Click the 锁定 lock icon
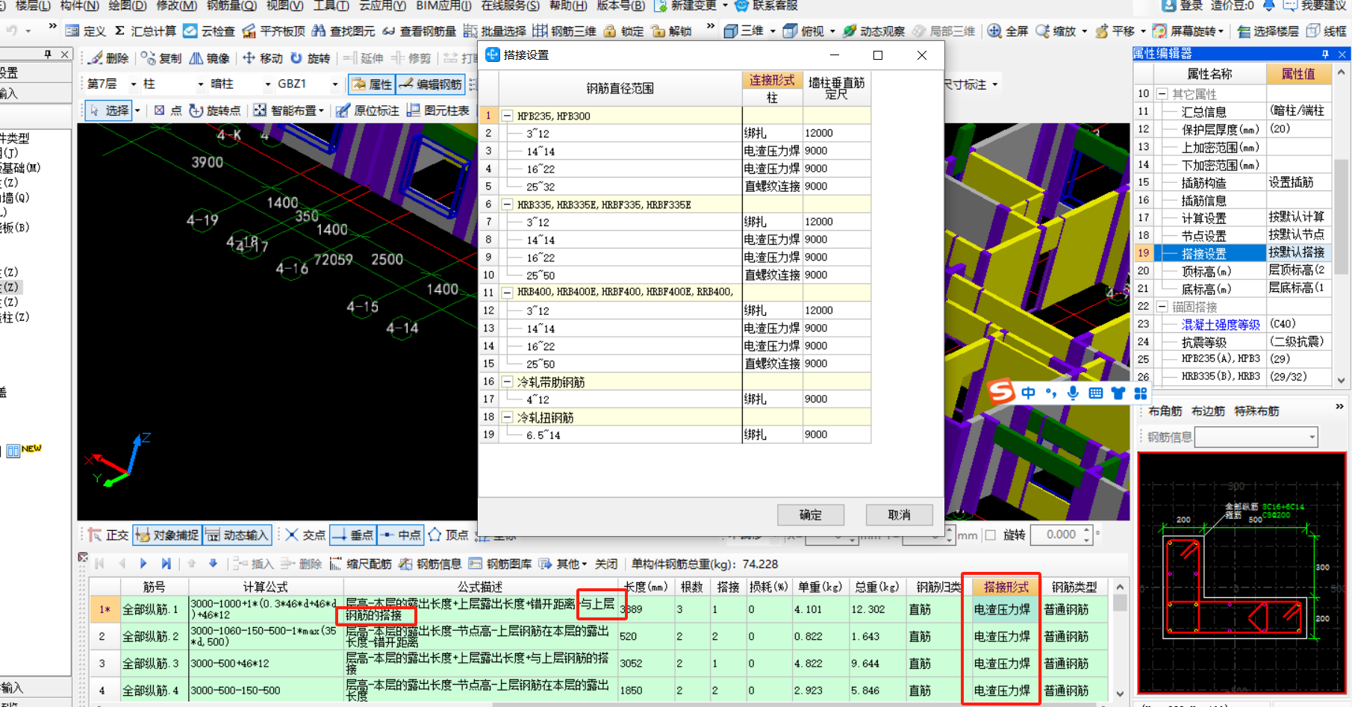 610,31
